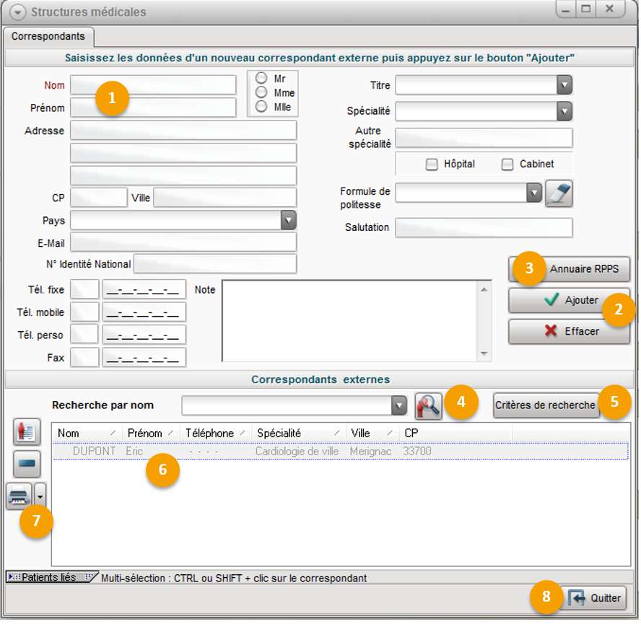Viewport: 641px width, 624px height.
Task: Expand the Pays dropdown
Action: click(288, 221)
